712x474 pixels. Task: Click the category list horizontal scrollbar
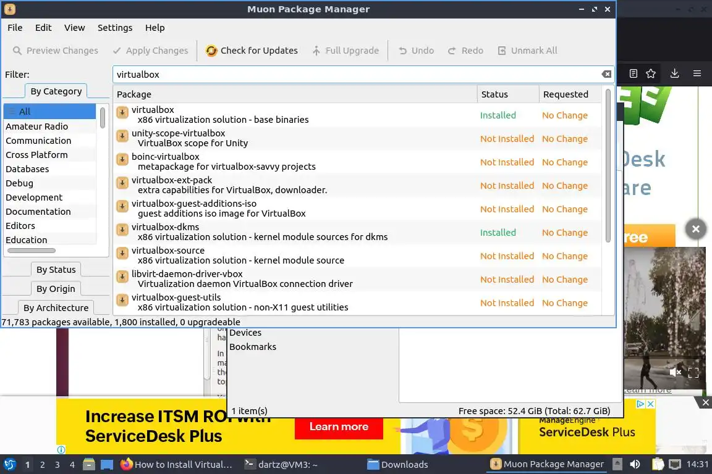click(x=32, y=251)
